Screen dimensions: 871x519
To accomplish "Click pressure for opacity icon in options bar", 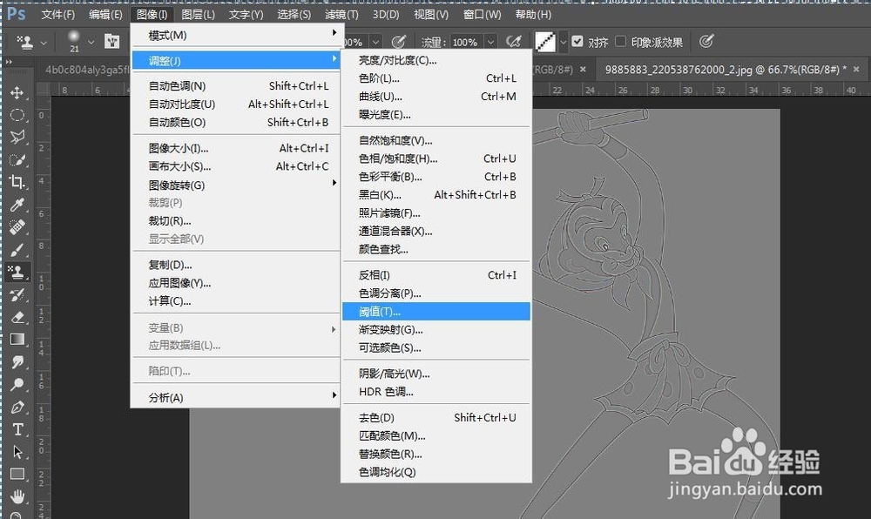I will pyautogui.click(x=398, y=42).
